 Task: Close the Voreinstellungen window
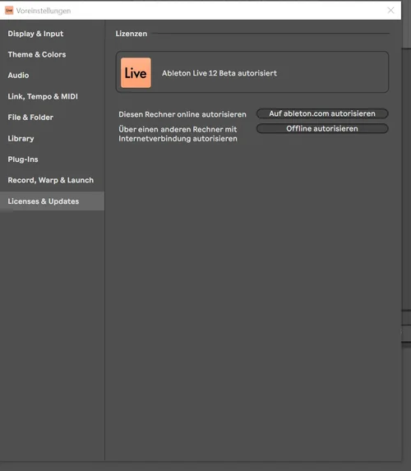click(390, 10)
